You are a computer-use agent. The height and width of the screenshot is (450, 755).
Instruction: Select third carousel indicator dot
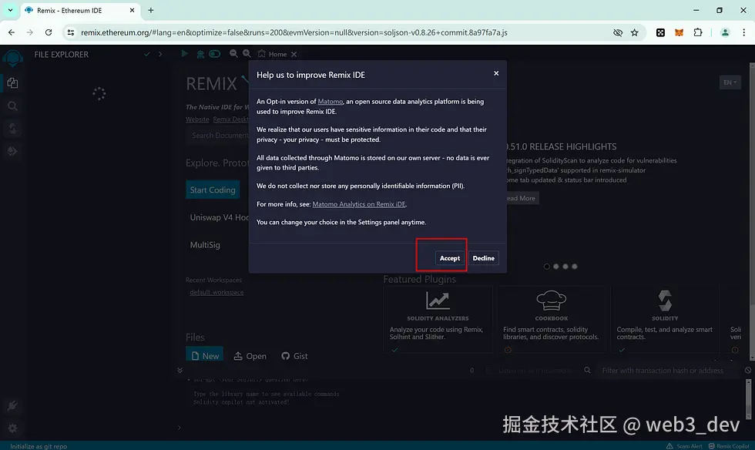pos(565,267)
